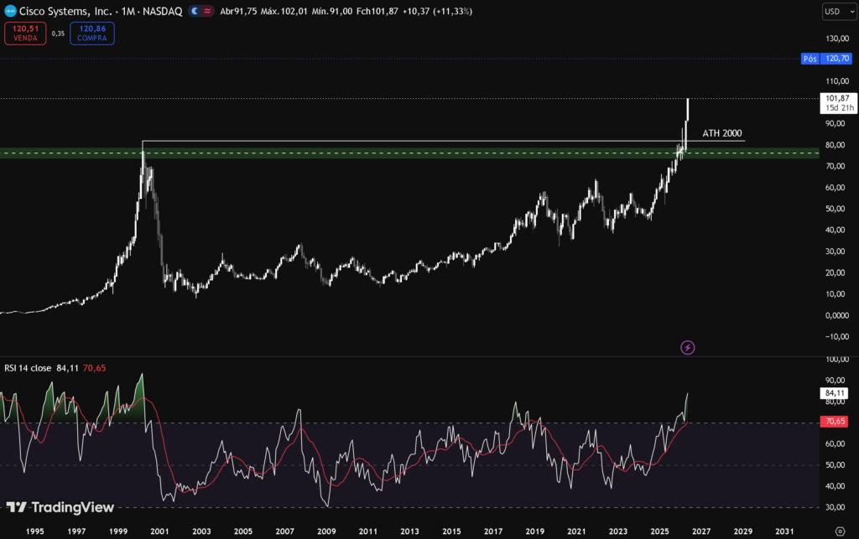859x539 pixels.
Task: Click the moon post-market session icon
Action: pyautogui.click(x=195, y=11)
